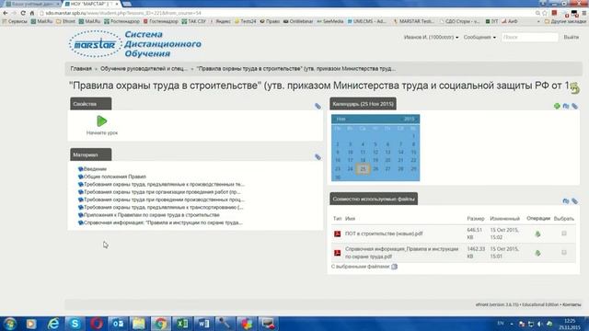Open the Общие положения Правил unit
589x331 pixels.
(114, 177)
